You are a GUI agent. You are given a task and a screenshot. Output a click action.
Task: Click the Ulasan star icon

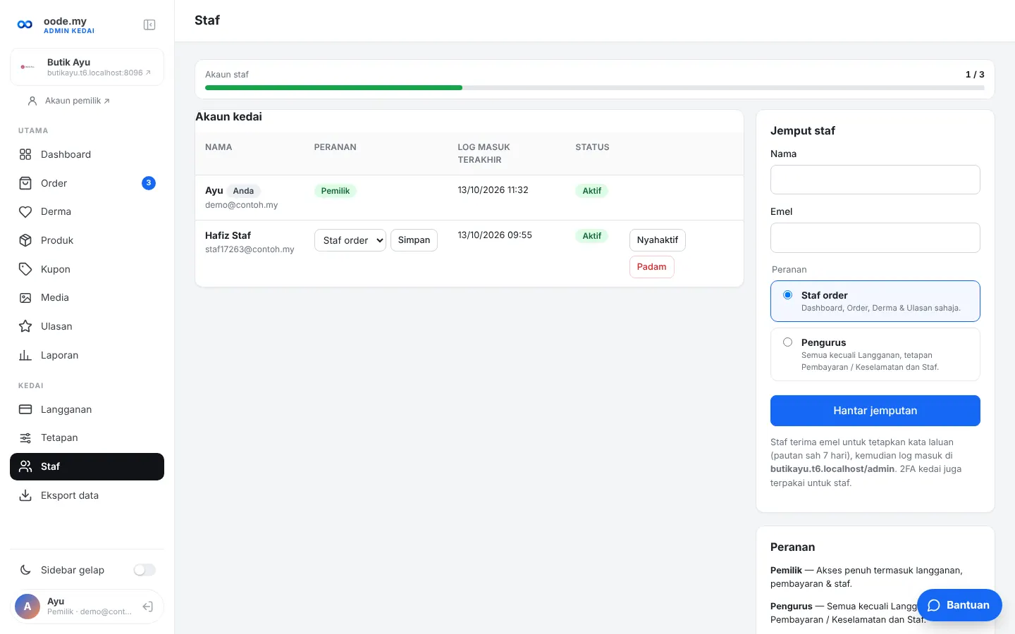click(x=25, y=326)
